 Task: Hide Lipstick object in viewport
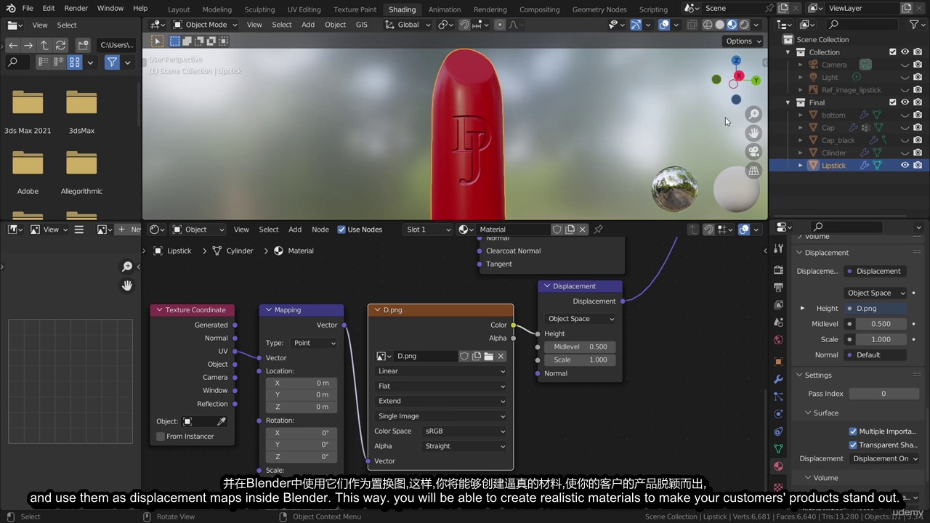click(x=905, y=165)
